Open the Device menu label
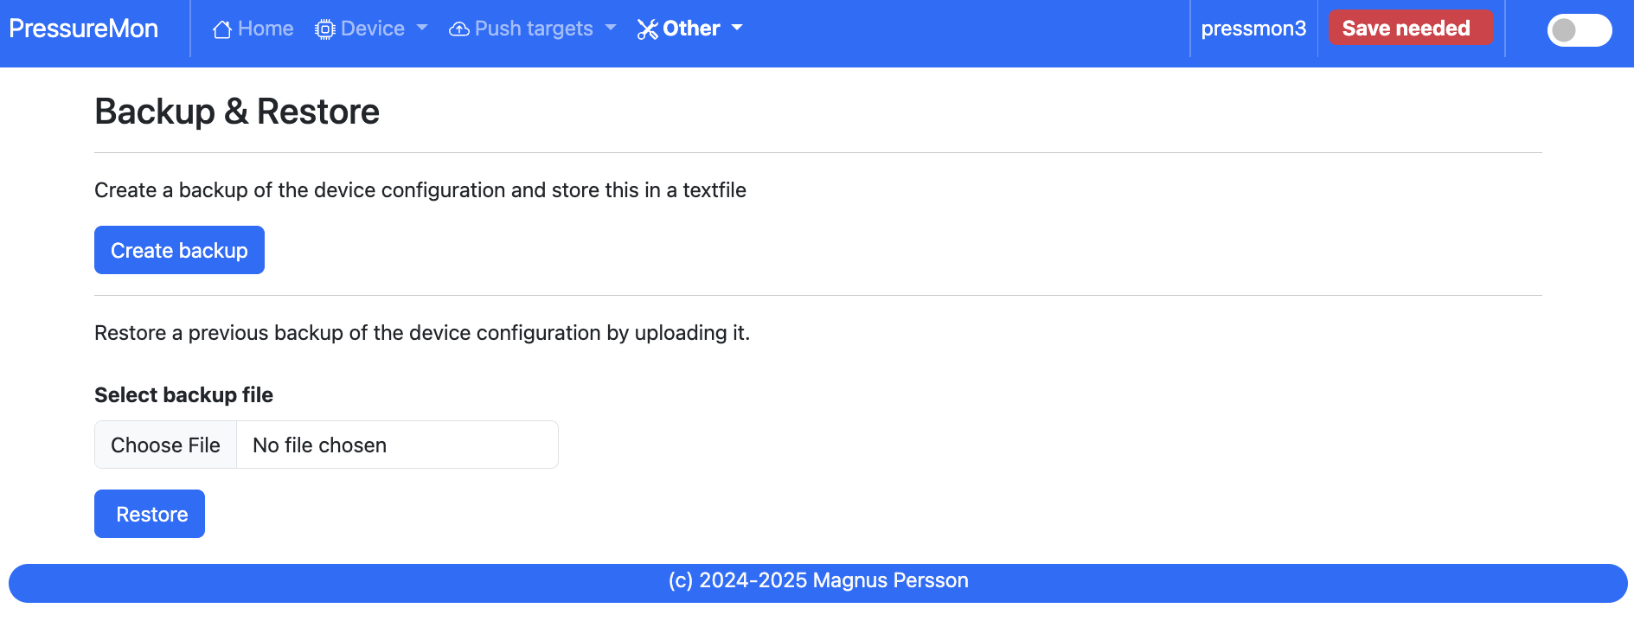This screenshot has height=621, width=1634. point(373,29)
